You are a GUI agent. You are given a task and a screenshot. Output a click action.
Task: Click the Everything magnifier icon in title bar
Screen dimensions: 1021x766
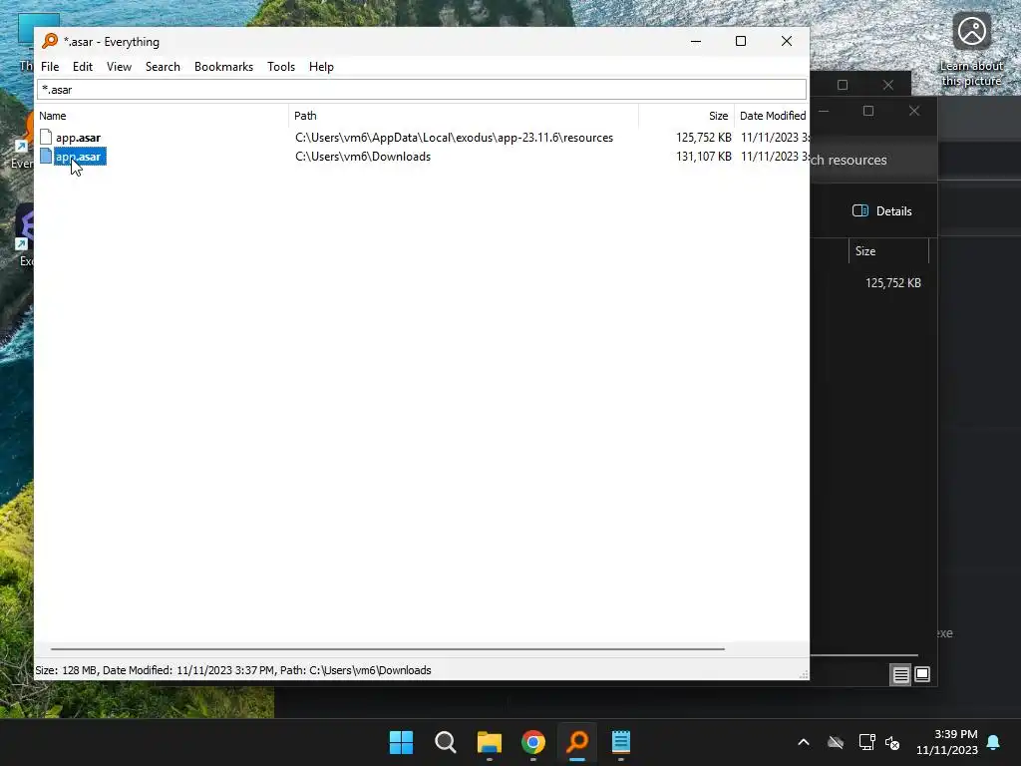(50, 41)
